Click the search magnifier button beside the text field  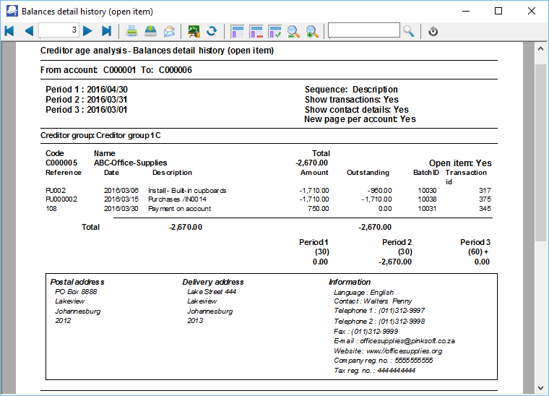pos(409,31)
